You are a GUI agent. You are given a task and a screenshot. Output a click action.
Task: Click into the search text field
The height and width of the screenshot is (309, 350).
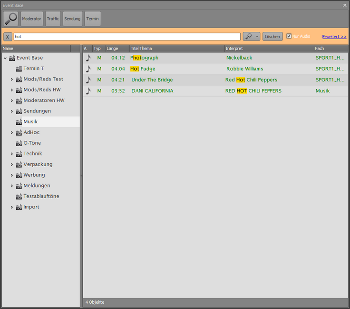126,37
